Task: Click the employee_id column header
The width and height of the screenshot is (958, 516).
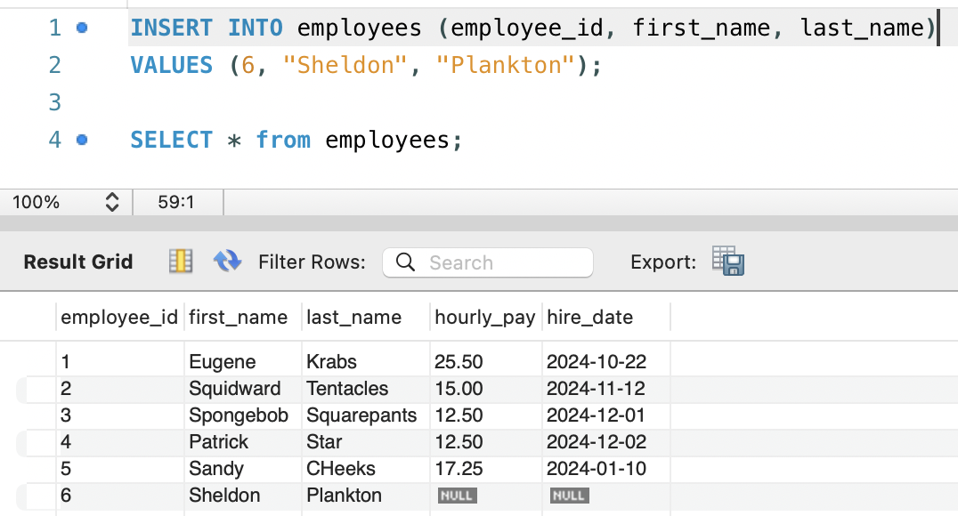Action: (119, 318)
